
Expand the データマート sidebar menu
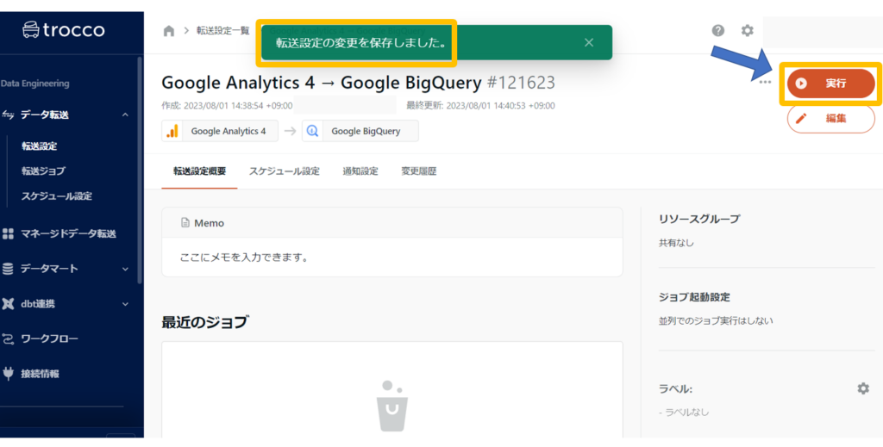pyautogui.click(x=125, y=269)
